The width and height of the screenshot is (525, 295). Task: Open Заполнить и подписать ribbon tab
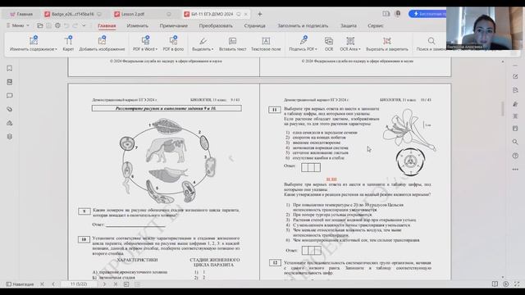click(303, 25)
